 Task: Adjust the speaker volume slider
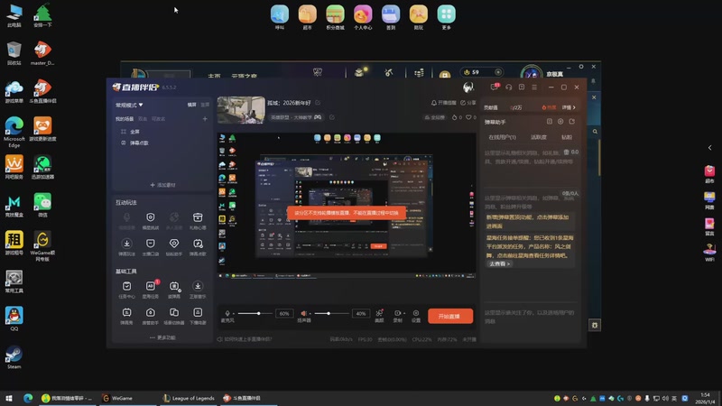[x=331, y=313]
